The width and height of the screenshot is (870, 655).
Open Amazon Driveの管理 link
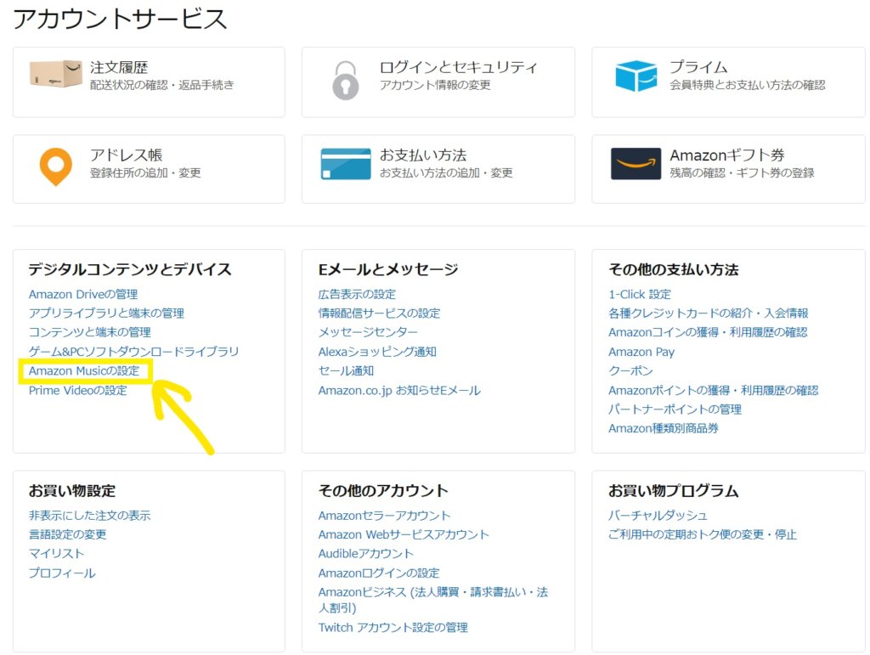click(x=83, y=295)
